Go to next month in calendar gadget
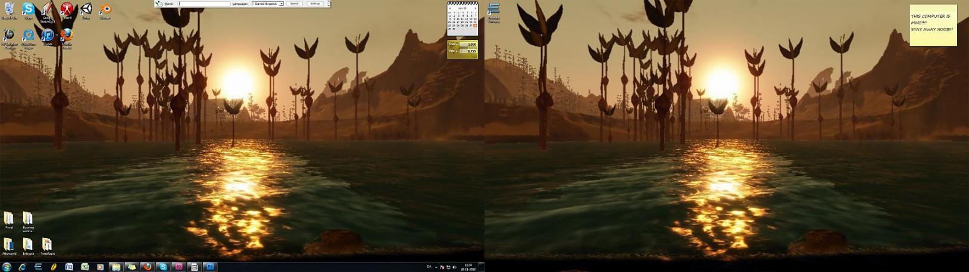Screen dimensions: 969x272 point(475,8)
